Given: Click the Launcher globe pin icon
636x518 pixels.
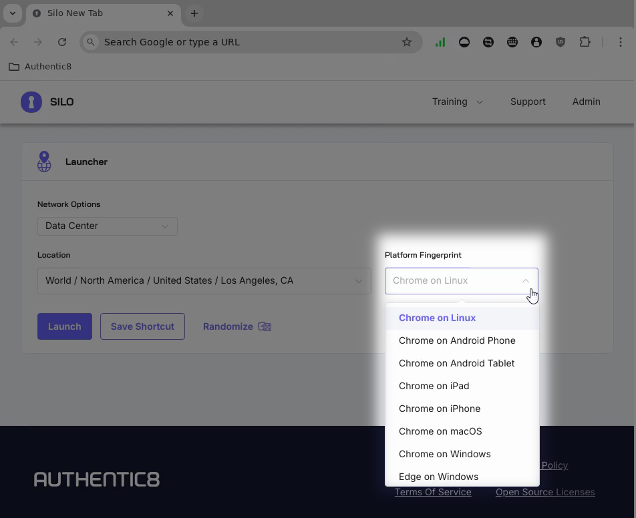Looking at the screenshot, I should tap(44, 162).
